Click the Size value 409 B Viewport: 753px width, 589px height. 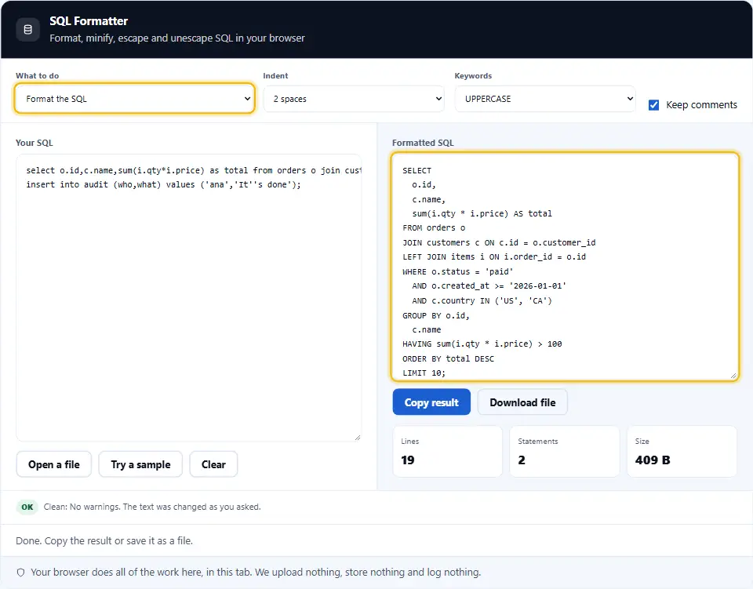(x=653, y=460)
